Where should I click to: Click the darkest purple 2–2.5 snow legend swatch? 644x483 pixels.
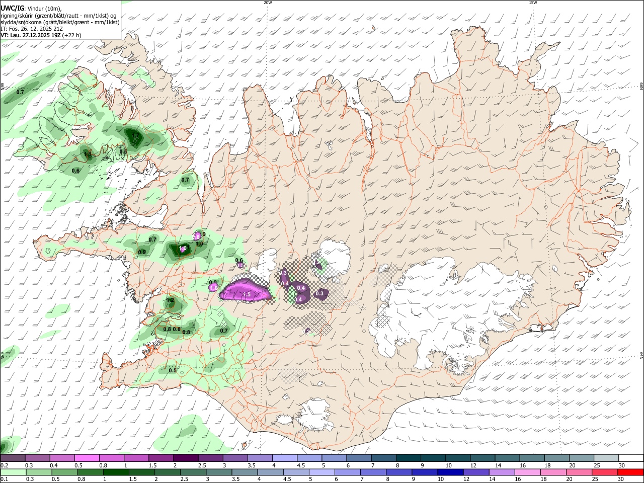185,458
